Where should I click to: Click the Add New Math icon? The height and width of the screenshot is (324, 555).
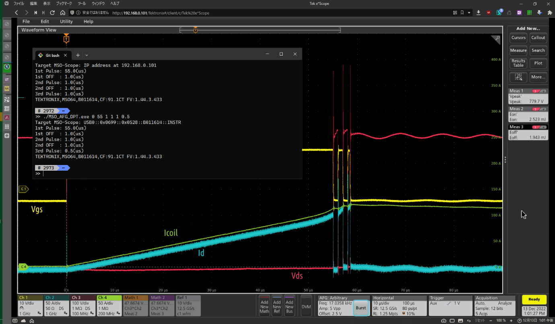(264, 306)
